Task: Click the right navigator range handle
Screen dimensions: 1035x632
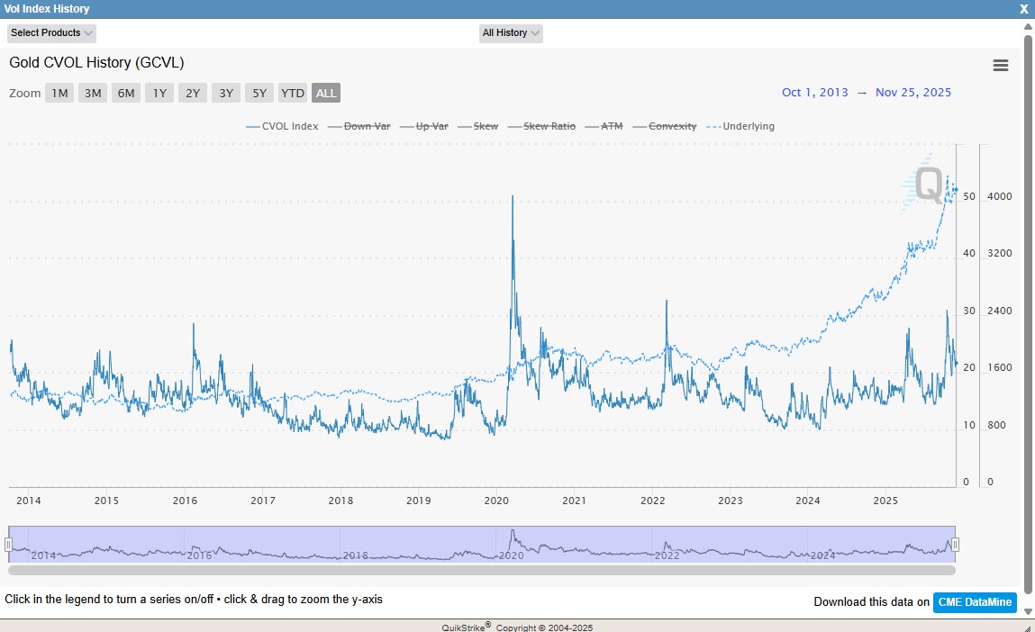Action: (956, 544)
